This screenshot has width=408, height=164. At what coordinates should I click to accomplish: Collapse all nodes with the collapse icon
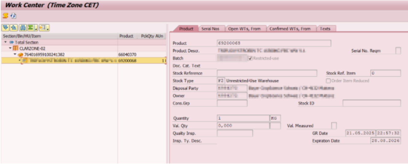click(x=13, y=28)
